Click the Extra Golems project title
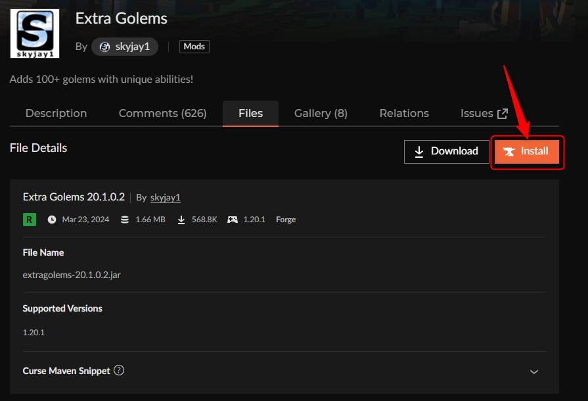The image size is (588, 401). [x=121, y=18]
